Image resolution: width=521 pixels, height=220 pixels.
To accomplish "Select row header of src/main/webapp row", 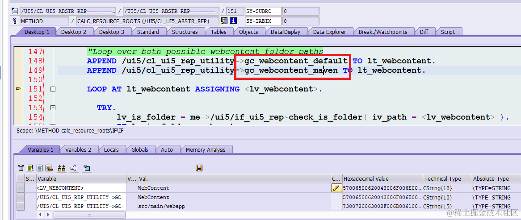I will tap(21, 207).
